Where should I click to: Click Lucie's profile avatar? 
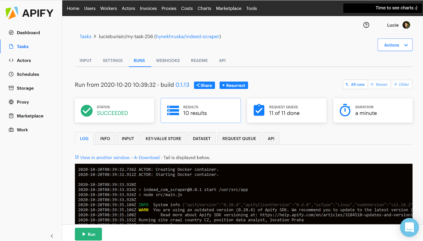tap(406, 25)
